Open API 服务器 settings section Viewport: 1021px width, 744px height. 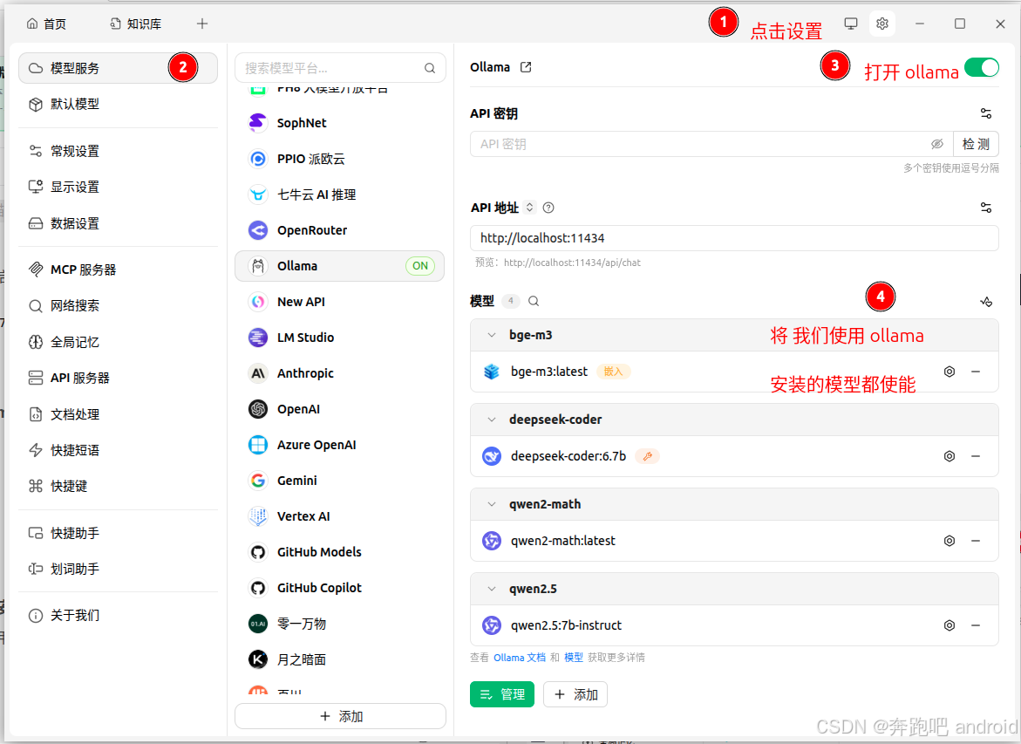(x=118, y=378)
